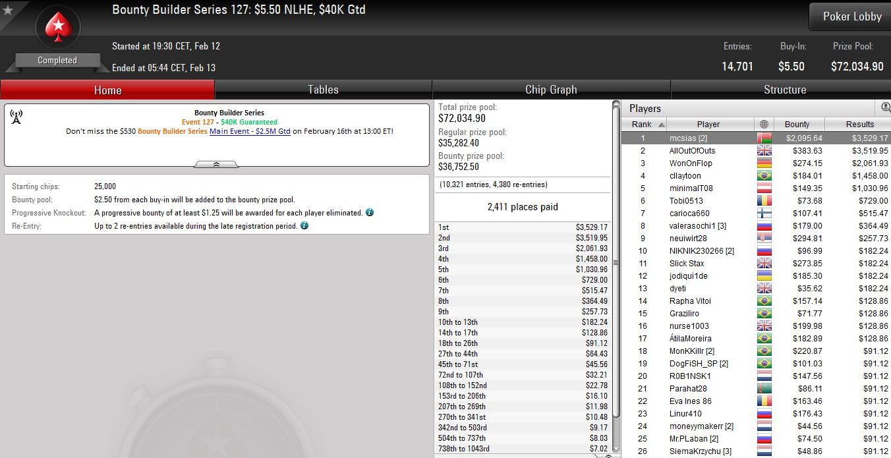
Task: Open the Chip Graph tab
Action: pos(551,90)
